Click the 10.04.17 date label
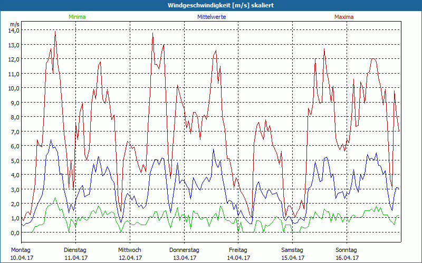Viewport: 422px width, 263px height. coord(22,258)
